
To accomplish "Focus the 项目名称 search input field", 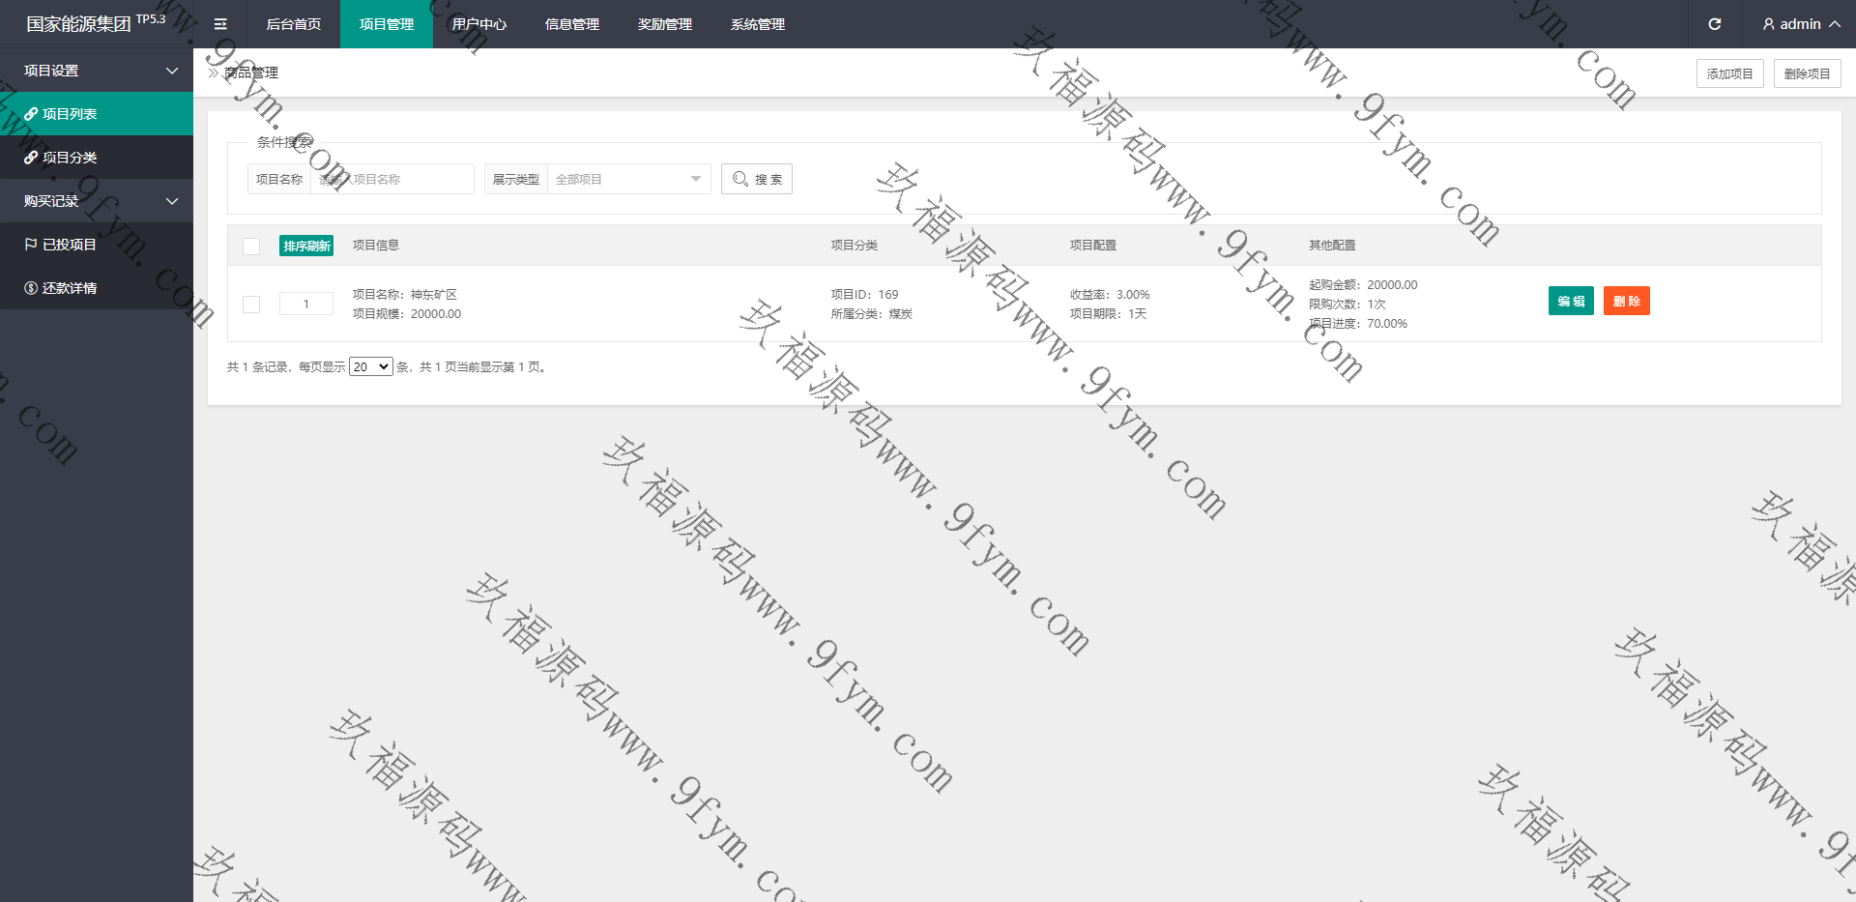I will point(391,179).
